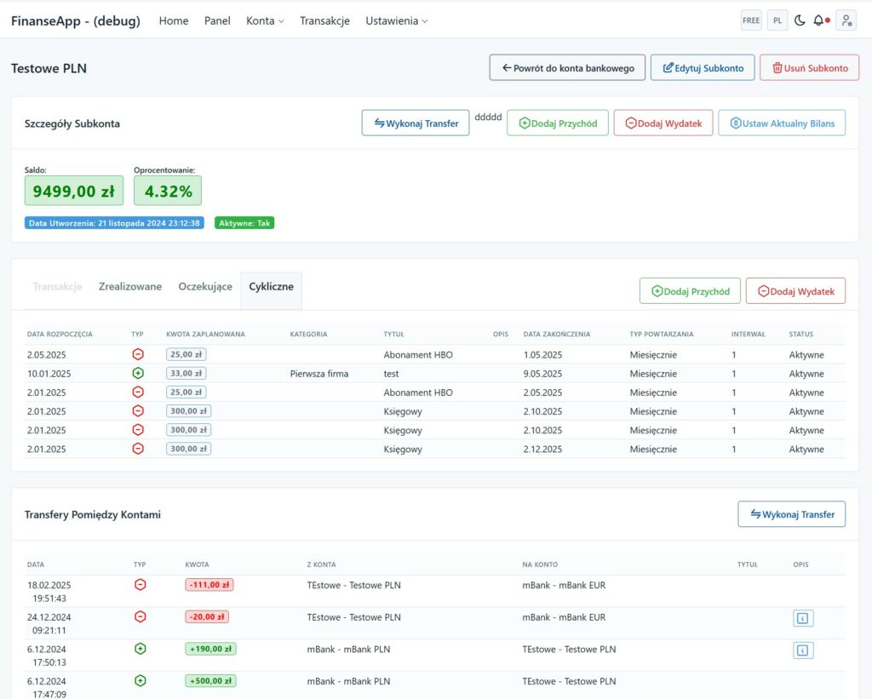This screenshot has height=699, width=872.
Task: Open info icon in the 24.12.2024 transfer row
Action: 802,618
